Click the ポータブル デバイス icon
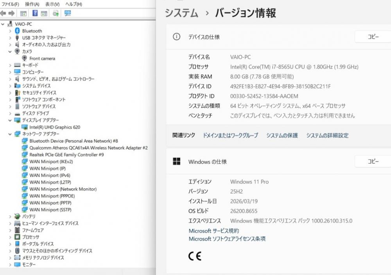The width and height of the screenshot is (391, 275). [17, 244]
